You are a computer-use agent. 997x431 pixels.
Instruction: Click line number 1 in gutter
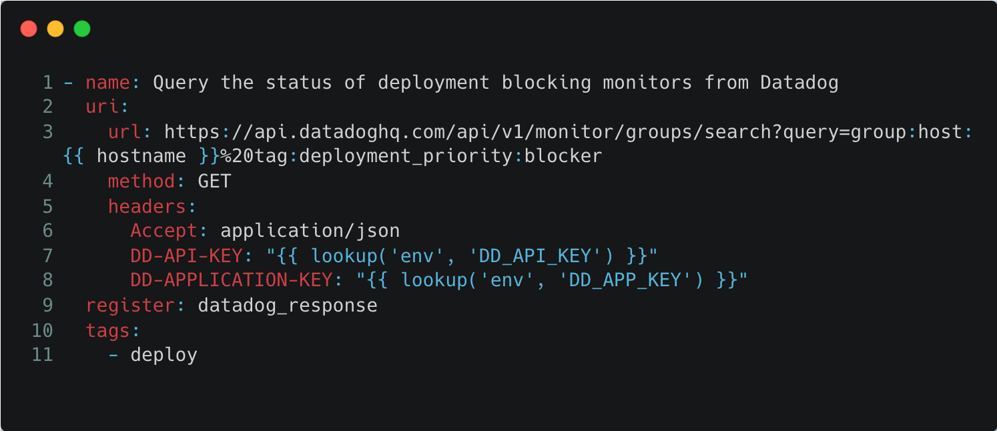pyautogui.click(x=47, y=83)
